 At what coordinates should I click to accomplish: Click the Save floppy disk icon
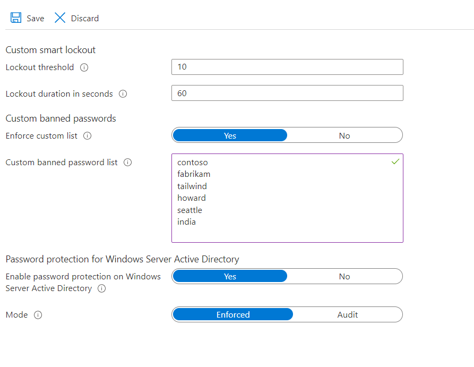pyautogui.click(x=15, y=17)
